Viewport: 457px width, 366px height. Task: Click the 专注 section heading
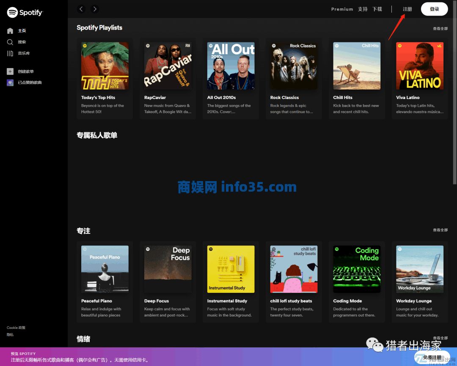click(83, 231)
